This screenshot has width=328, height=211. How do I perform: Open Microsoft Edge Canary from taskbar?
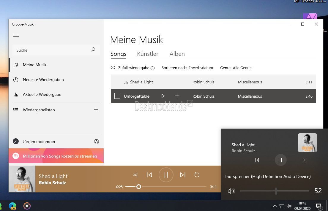[x=12, y=206]
